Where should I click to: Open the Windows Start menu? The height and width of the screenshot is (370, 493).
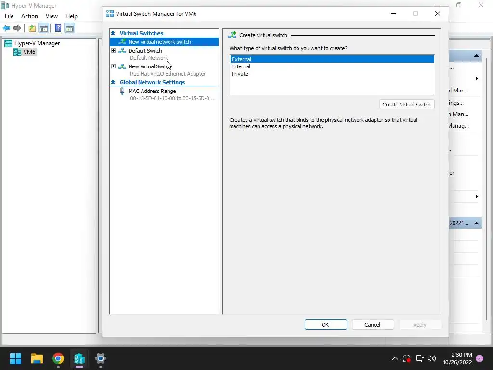click(15, 358)
